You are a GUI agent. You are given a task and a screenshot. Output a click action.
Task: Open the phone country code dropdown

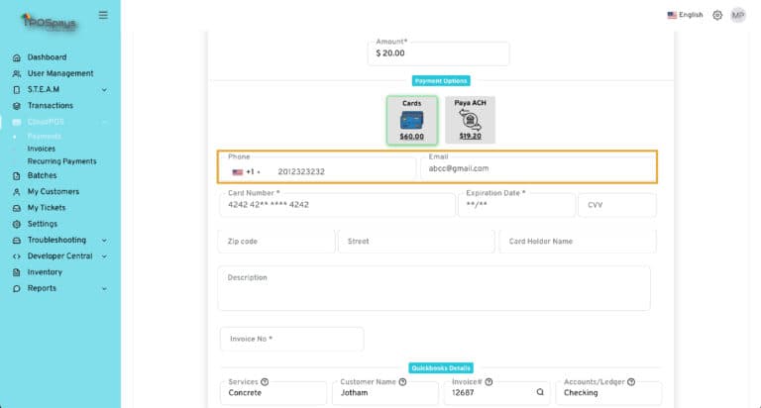pyautogui.click(x=245, y=171)
